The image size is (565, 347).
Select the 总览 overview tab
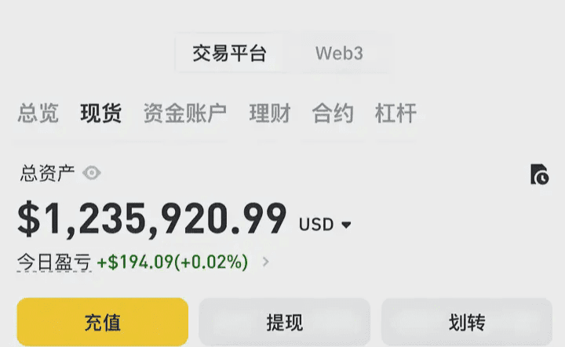38,114
